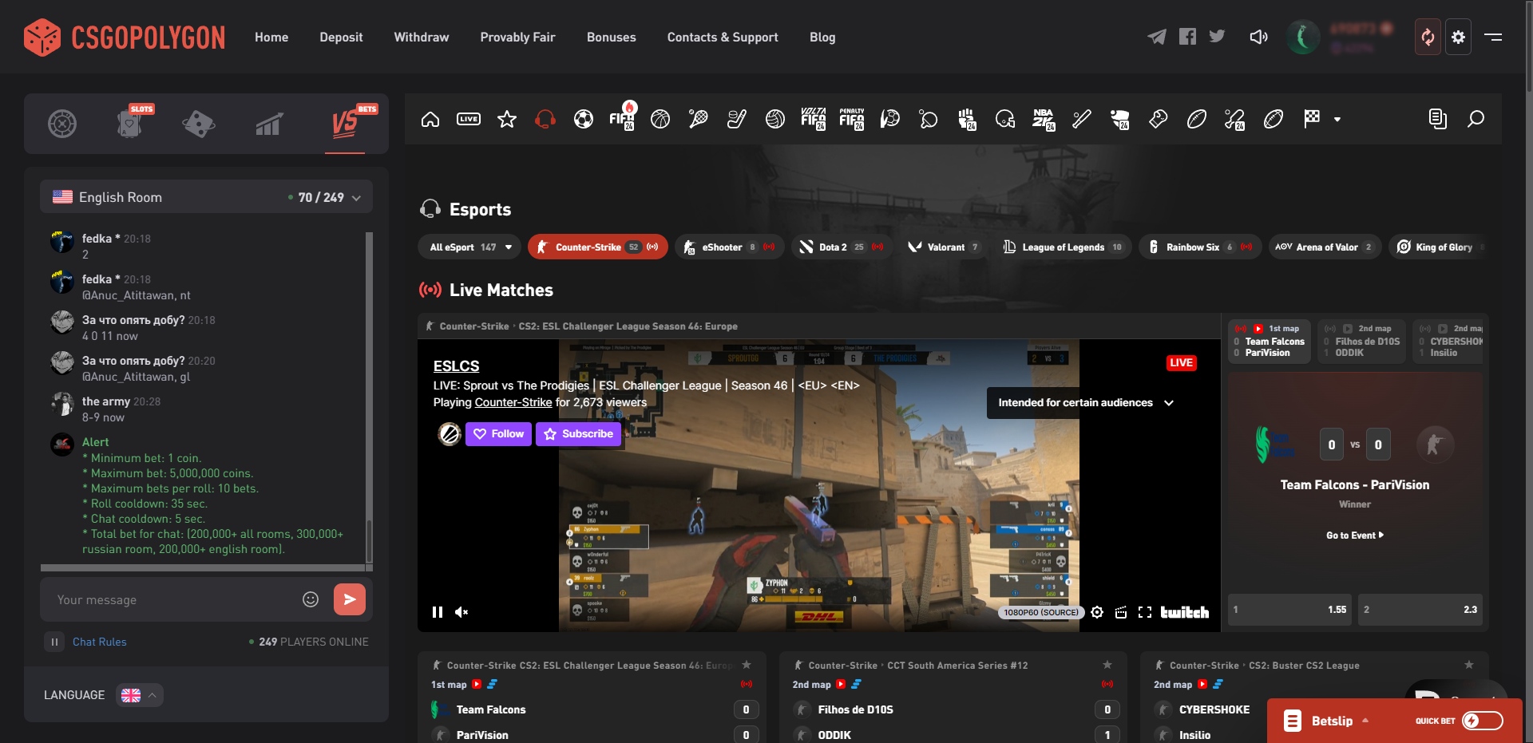The width and height of the screenshot is (1533, 743).
Task: Follow the ESLCS Twitch channel
Action: (x=498, y=434)
